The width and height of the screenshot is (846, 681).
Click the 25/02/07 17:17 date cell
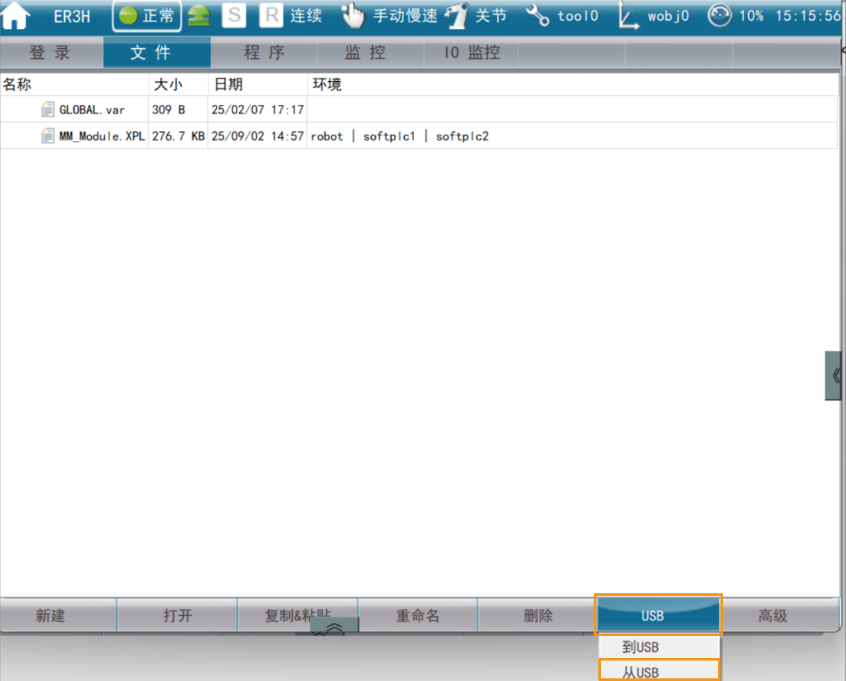pos(258,110)
